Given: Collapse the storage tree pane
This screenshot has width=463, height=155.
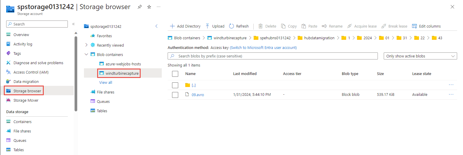Looking at the screenshot, I should (x=156, y=26).
